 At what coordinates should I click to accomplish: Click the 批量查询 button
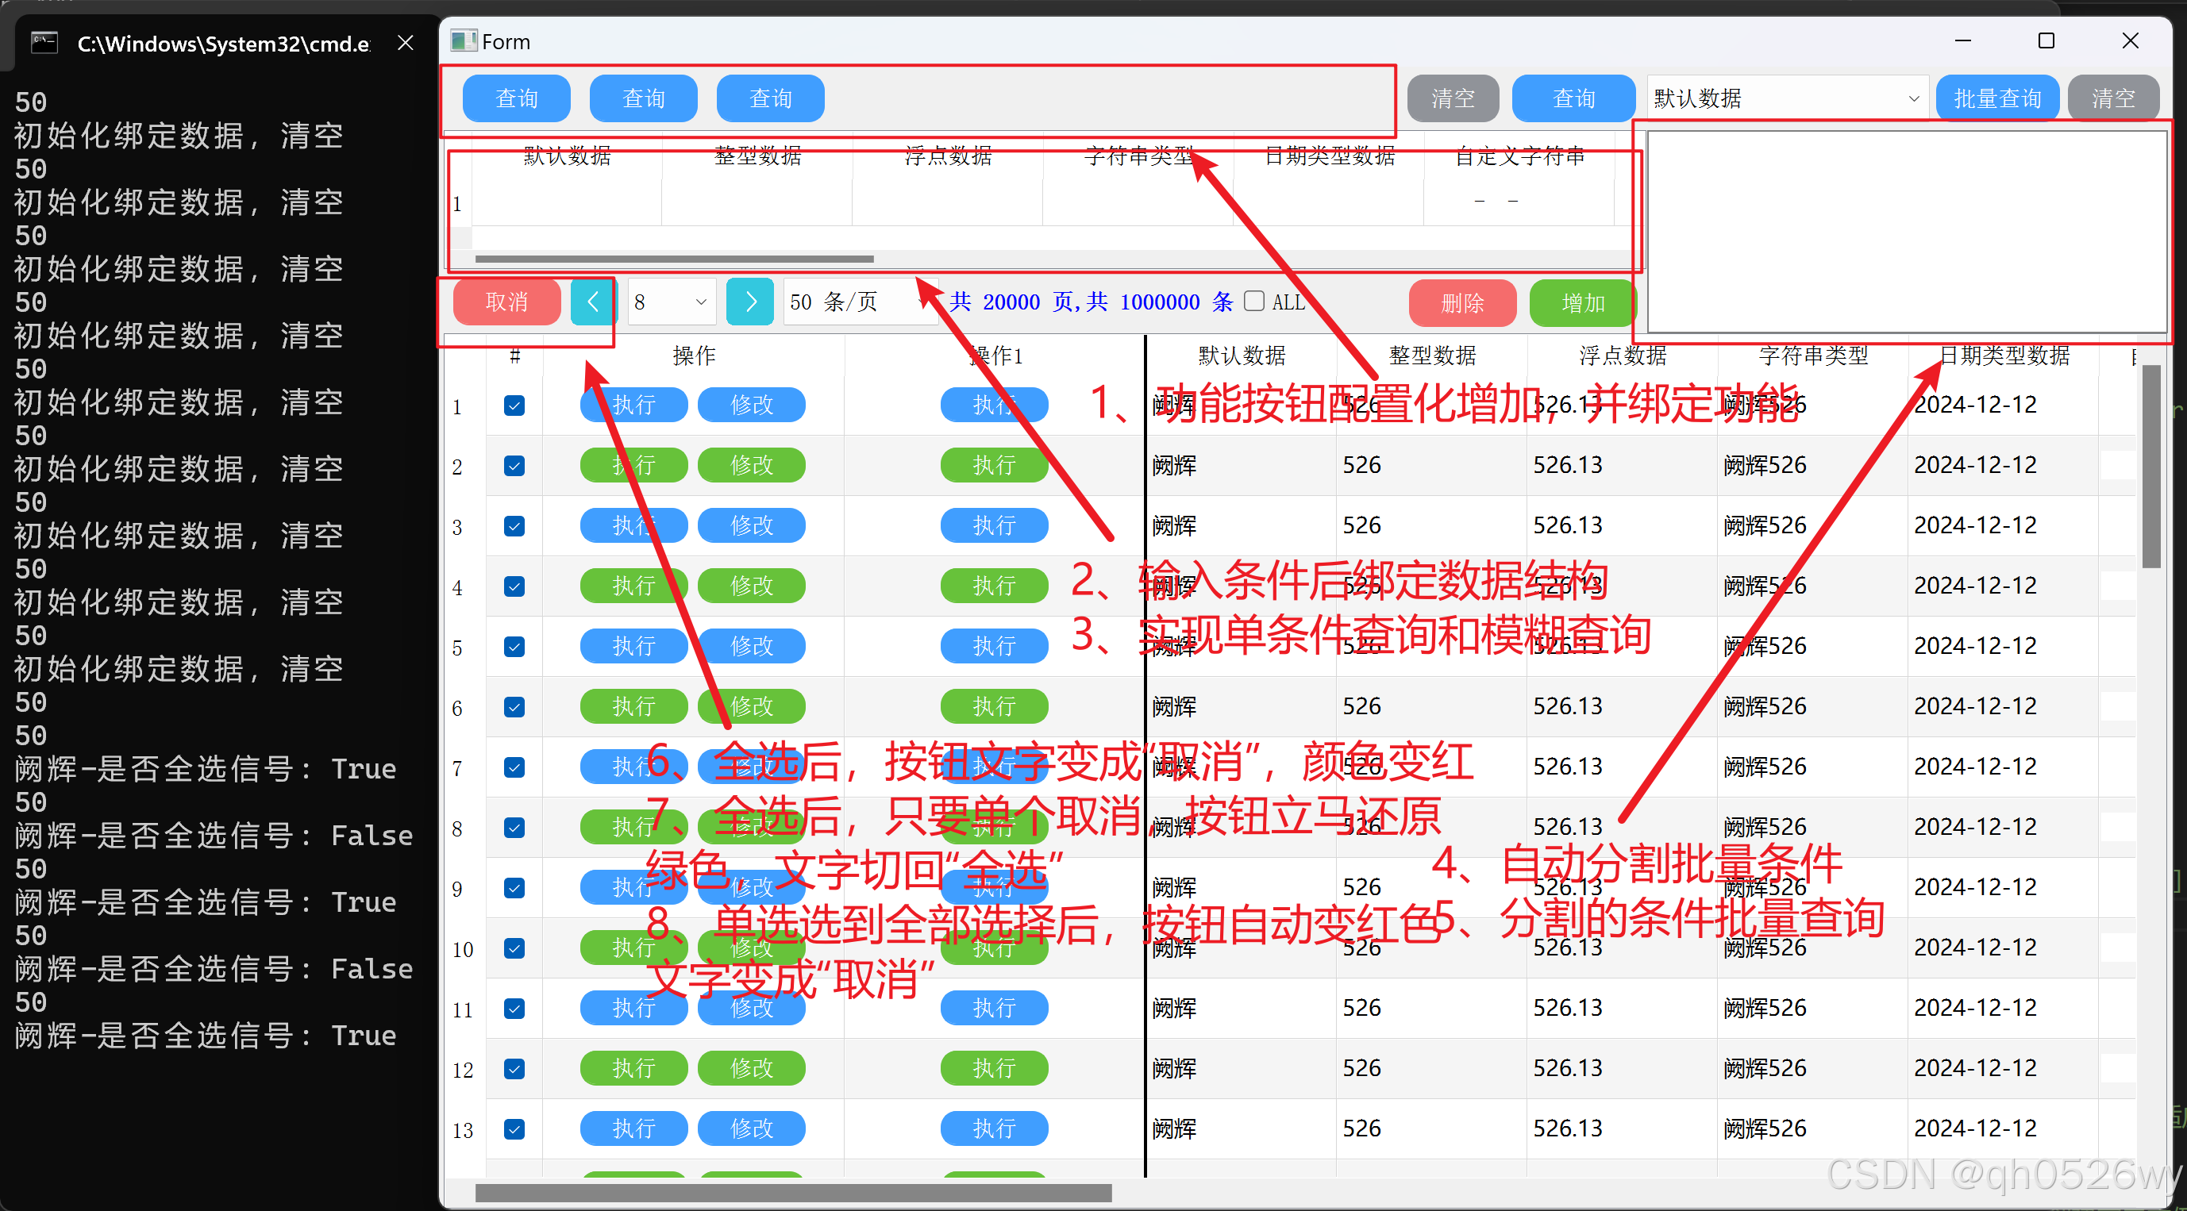click(x=1996, y=98)
